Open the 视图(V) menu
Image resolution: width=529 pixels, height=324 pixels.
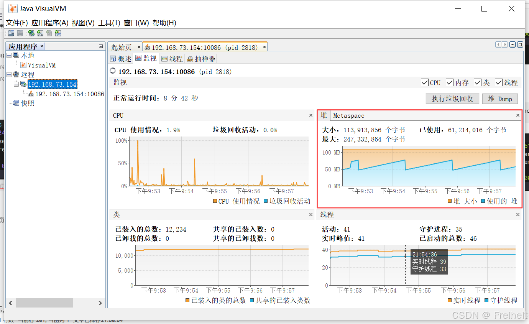(x=83, y=23)
